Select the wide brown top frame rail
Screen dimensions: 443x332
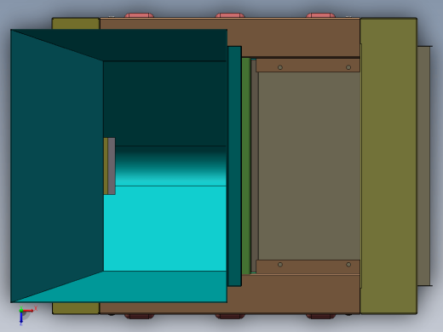pyautogui.click(x=294, y=37)
